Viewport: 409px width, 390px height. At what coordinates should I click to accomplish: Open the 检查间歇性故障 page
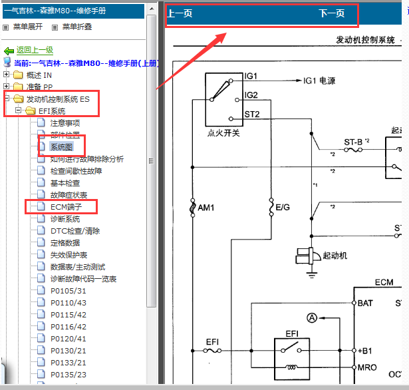[x=76, y=171]
